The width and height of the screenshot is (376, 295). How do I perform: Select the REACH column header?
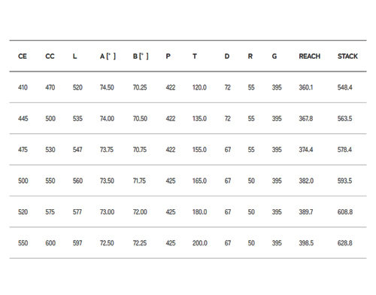coord(310,56)
